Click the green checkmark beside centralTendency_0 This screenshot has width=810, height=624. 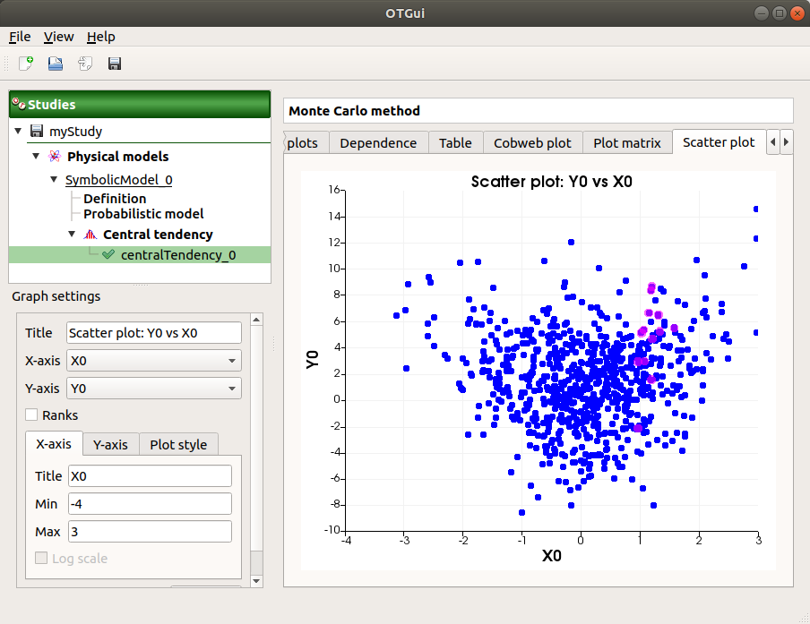click(108, 255)
